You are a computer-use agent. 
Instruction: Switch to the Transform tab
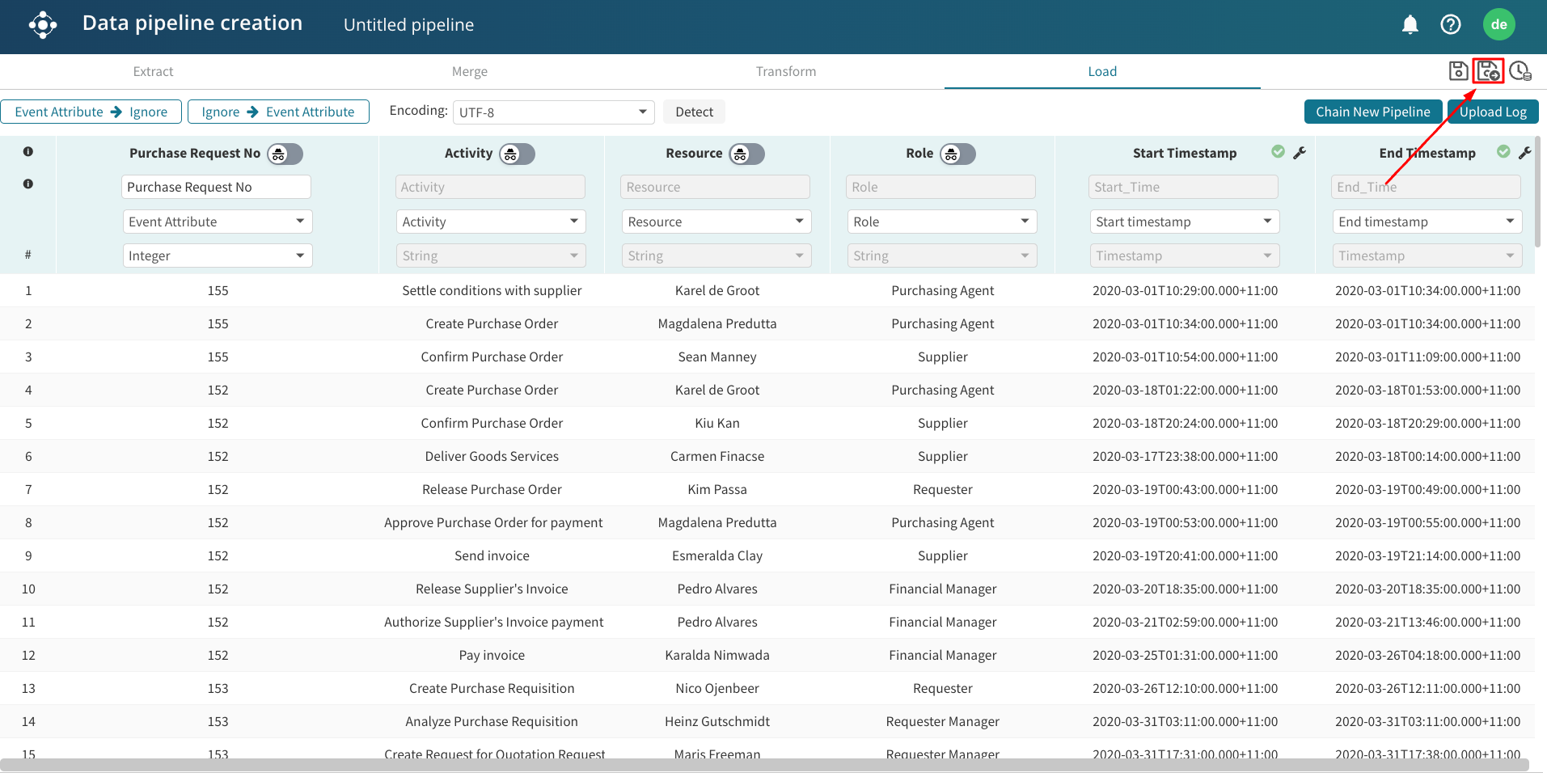click(x=785, y=72)
